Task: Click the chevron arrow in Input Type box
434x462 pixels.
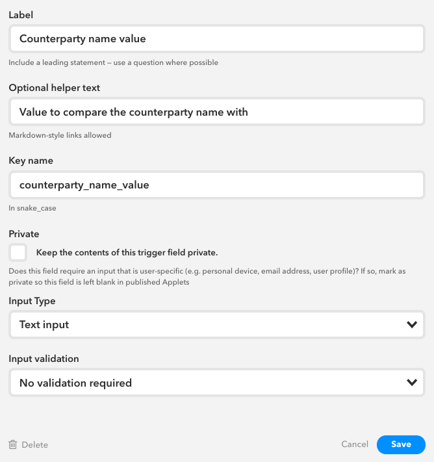Action: pos(412,324)
